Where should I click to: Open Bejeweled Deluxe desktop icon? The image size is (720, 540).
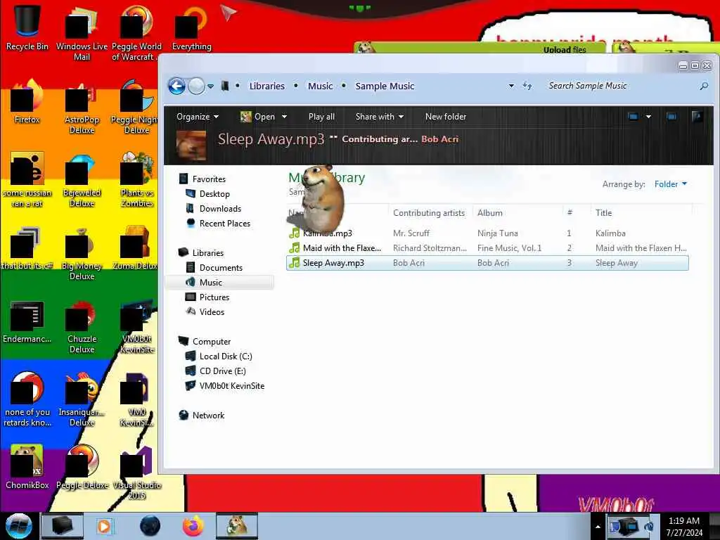[82, 181]
